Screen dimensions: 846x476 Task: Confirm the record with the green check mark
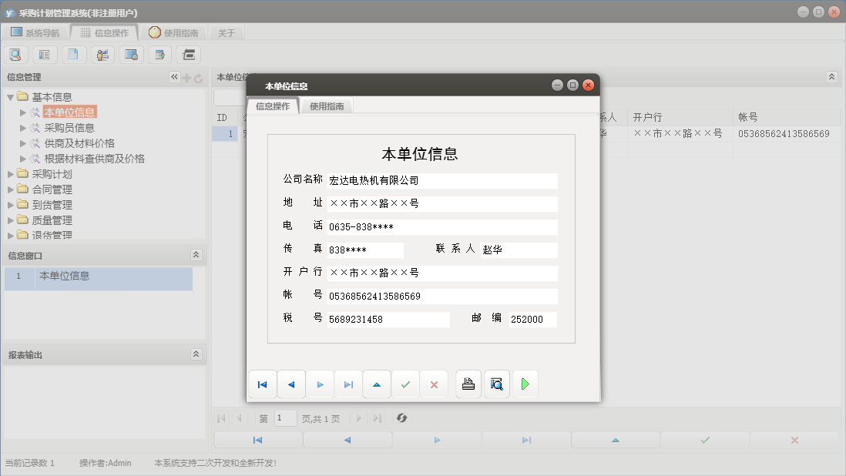click(405, 384)
